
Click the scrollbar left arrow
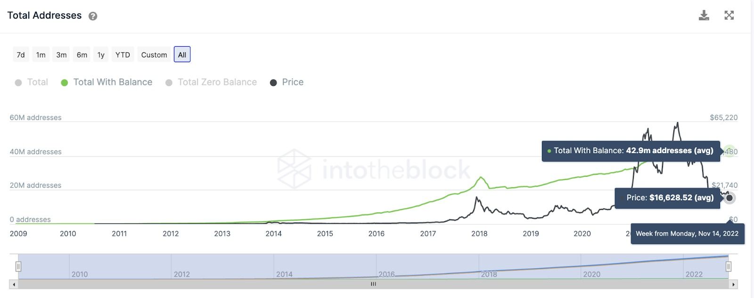(x=14, y=284)
